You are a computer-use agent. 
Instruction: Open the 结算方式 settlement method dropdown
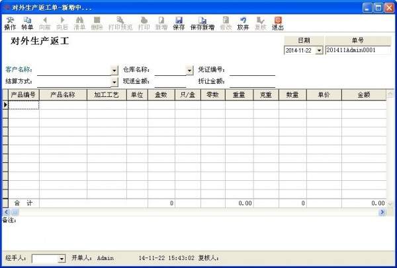[x=114, y=82]
